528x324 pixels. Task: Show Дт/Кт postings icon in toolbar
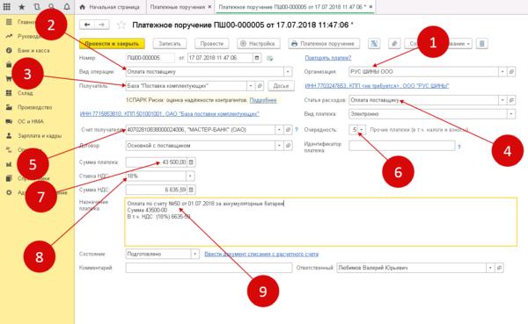coord(374,44)
